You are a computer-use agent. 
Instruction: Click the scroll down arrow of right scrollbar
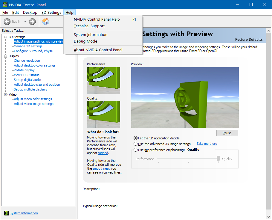[x=268, y=217]
